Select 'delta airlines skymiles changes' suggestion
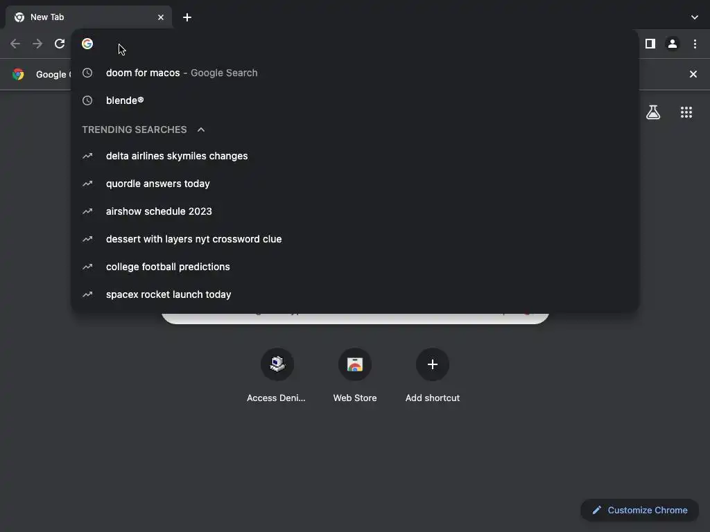Screen dimensions: 710x532 click(x=355, y=156)
